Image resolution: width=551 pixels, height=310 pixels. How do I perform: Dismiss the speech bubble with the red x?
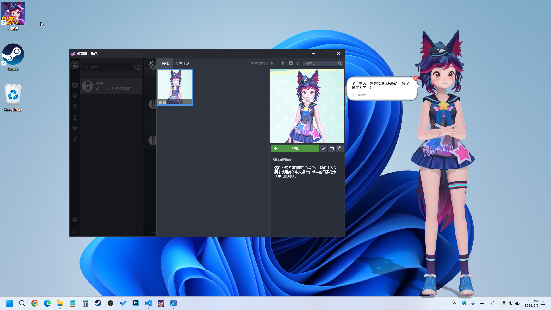(x=416, y=78)
